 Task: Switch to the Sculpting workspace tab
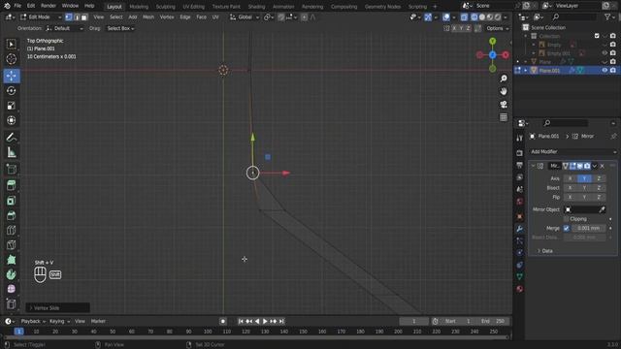pyautogui.click(x=165, y=7)
